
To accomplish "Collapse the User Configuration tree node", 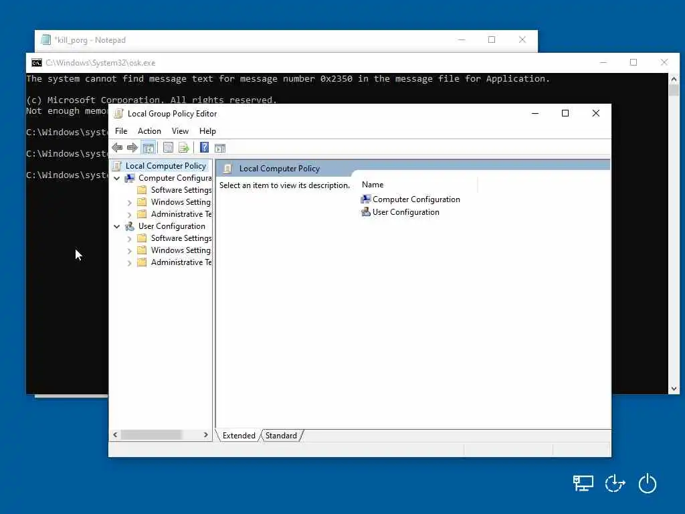I will [x=116, y=226].
